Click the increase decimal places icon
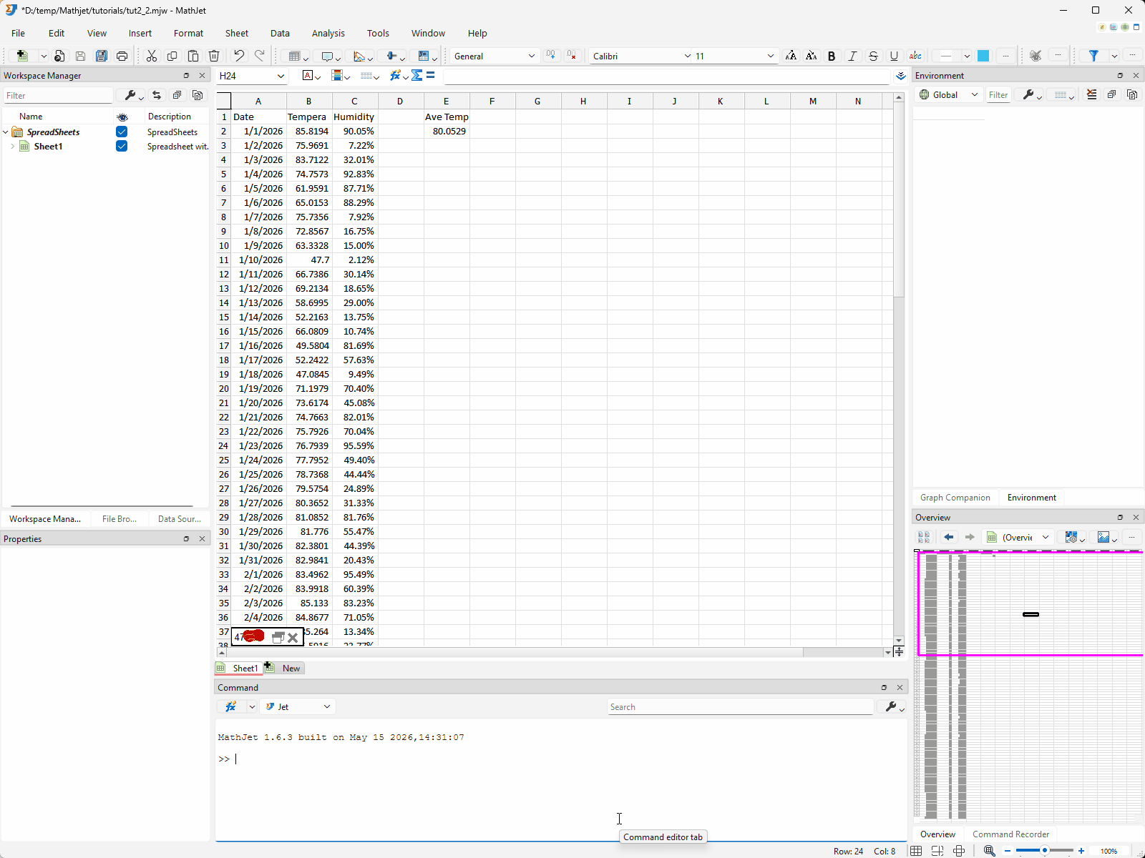 point(550,56)
